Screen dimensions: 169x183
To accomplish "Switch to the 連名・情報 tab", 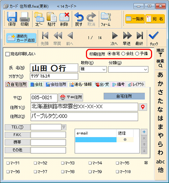I will [x=81, y=84].
